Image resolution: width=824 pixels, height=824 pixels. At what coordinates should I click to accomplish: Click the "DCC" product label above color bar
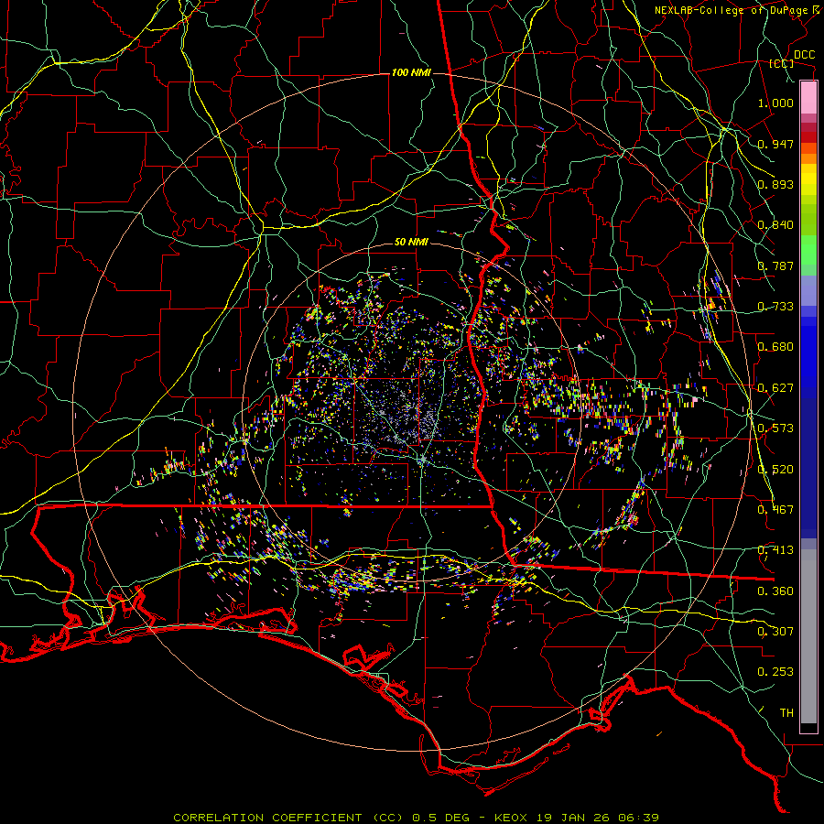[804, 55]
